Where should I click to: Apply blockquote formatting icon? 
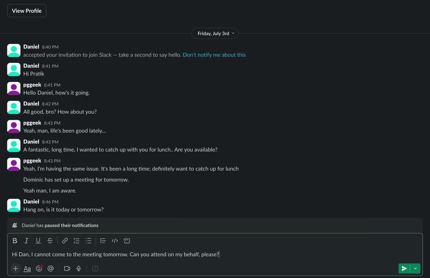pos(103,241)
